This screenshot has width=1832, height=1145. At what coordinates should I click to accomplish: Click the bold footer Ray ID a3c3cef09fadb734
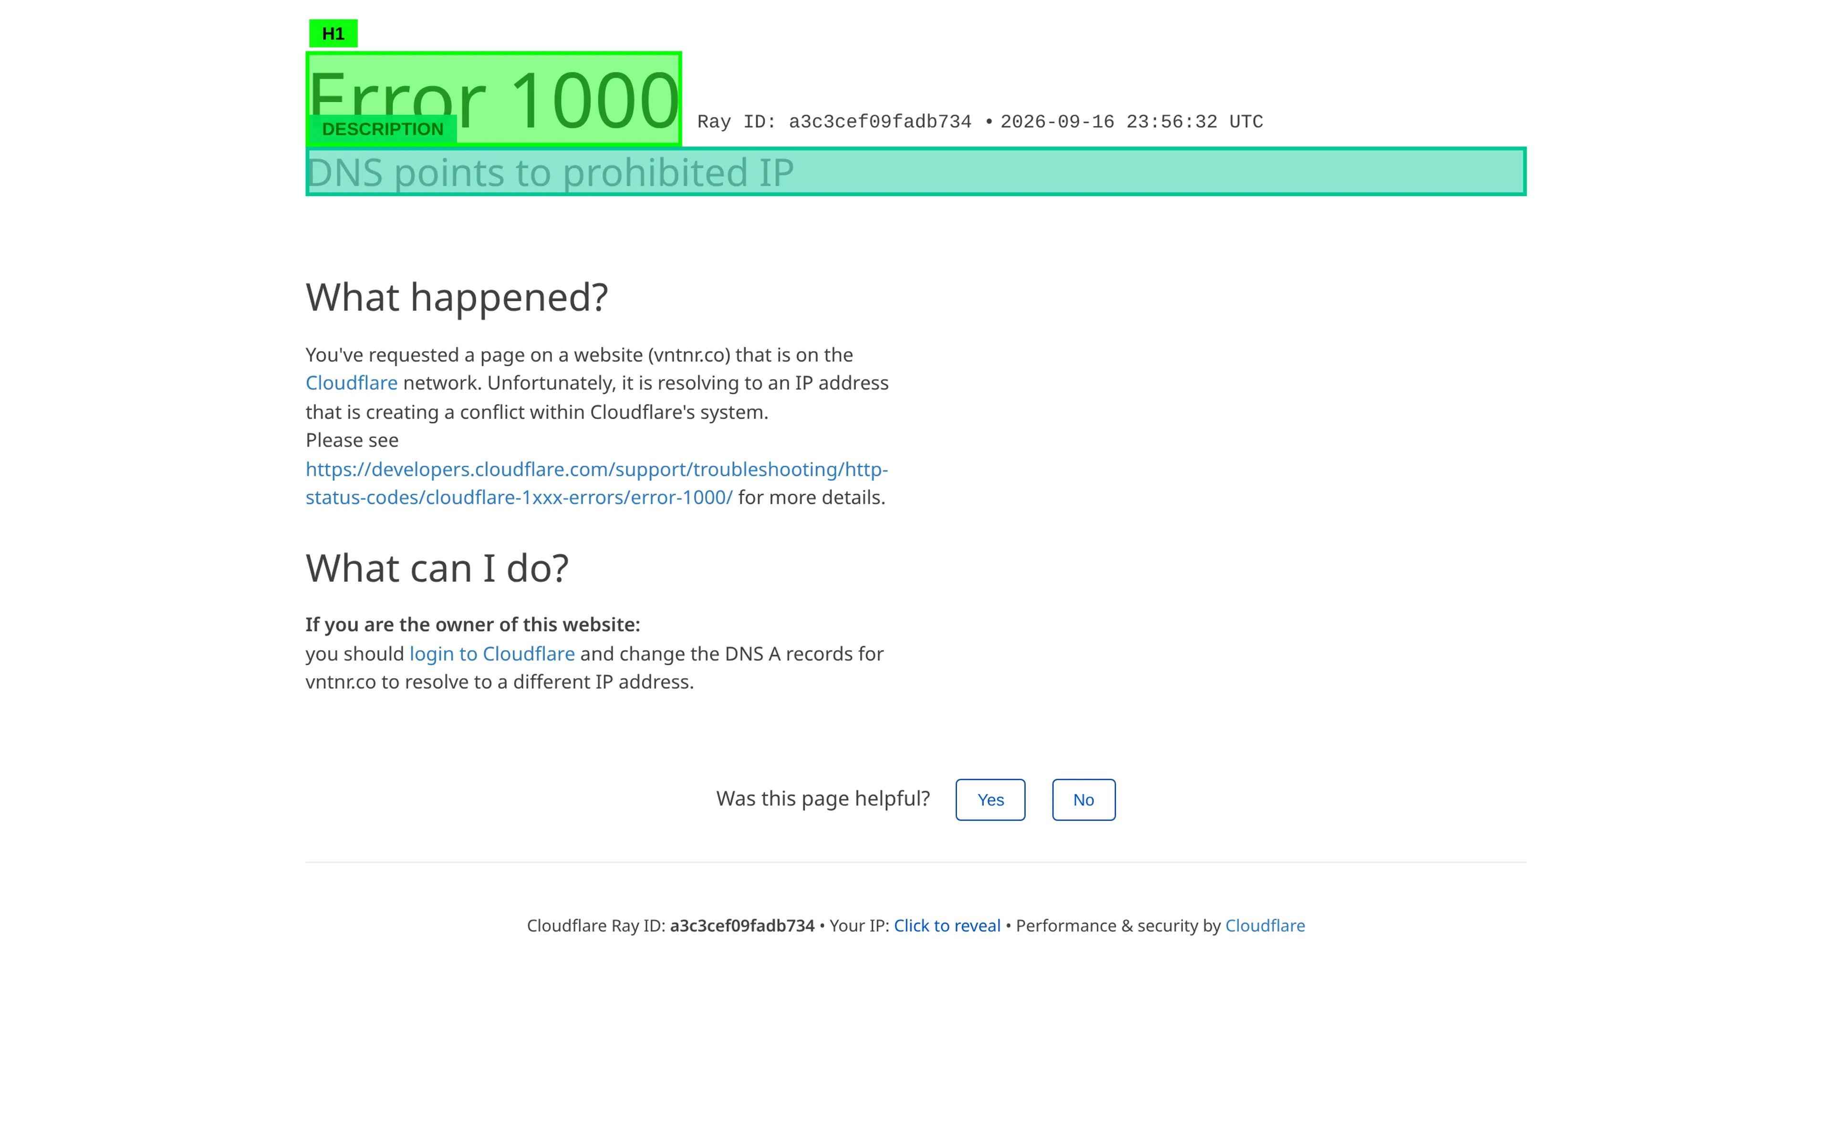tap(742, 926)
